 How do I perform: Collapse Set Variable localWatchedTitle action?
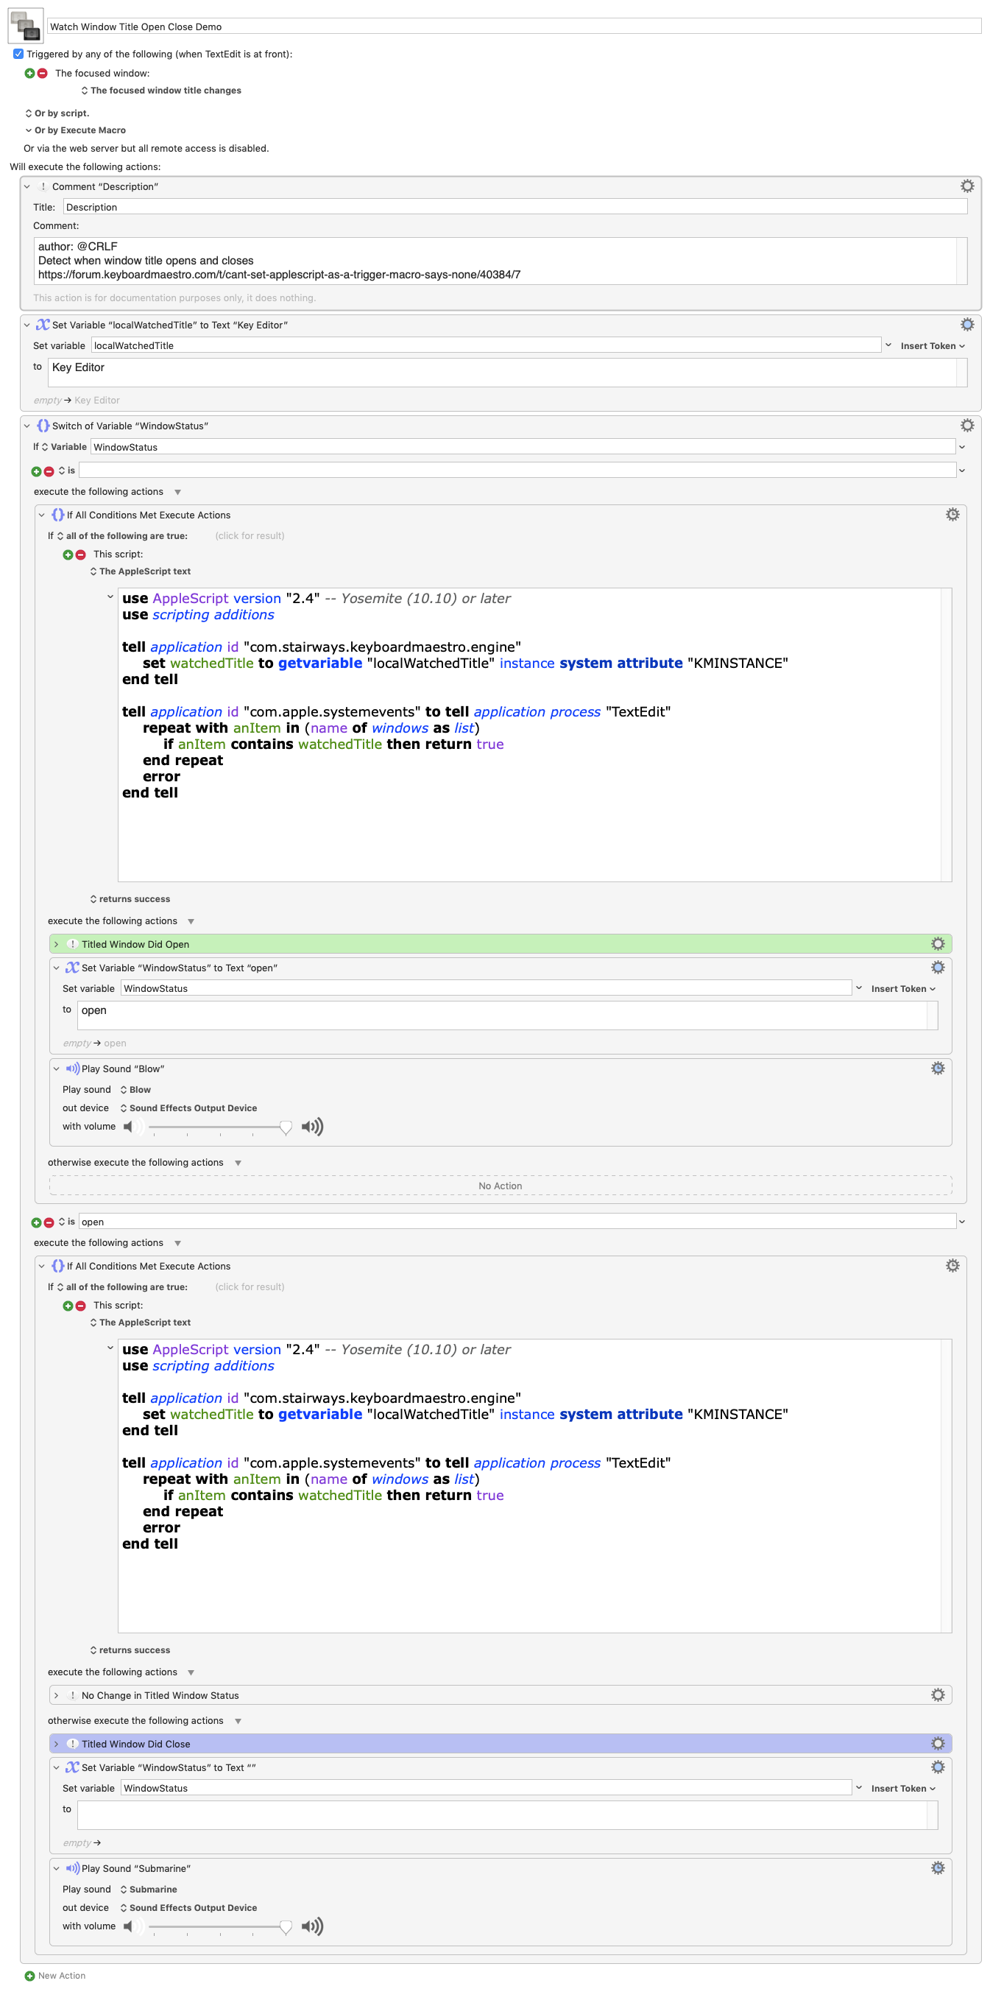[x=27, y=325]
